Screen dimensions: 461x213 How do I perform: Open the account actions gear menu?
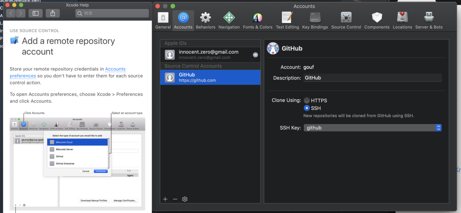pos(185,199)
